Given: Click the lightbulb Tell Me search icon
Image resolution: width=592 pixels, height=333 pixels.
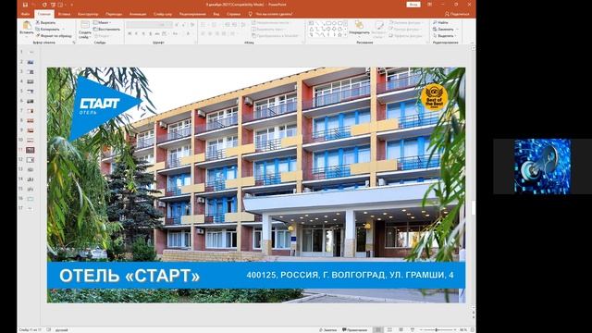Looking at the screenshot, I should pyautogui.click(x=250, y=14).
